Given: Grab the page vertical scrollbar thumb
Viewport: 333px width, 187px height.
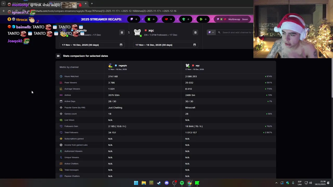Looking at the screenshot, I should coord(332,78).
